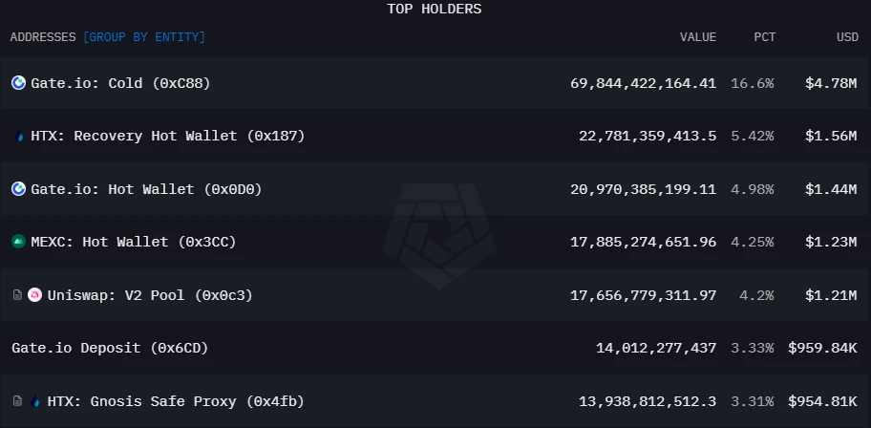
Task: Click the HTX Gnosis Safe flame icon
Action: [36, 401]
